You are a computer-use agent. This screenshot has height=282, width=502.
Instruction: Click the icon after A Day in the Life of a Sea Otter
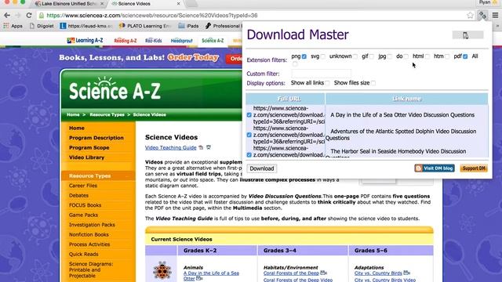[x=198, y=279]
